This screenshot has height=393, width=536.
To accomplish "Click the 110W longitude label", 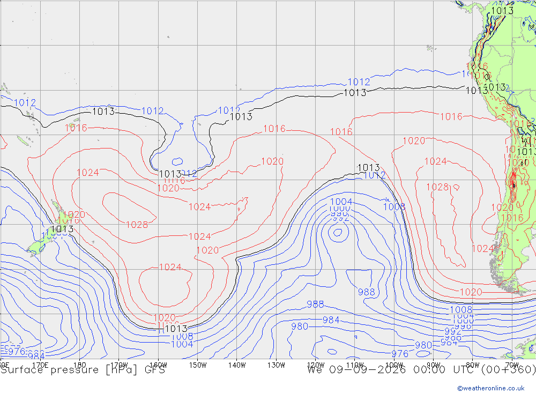I will (x=355, y=365).
